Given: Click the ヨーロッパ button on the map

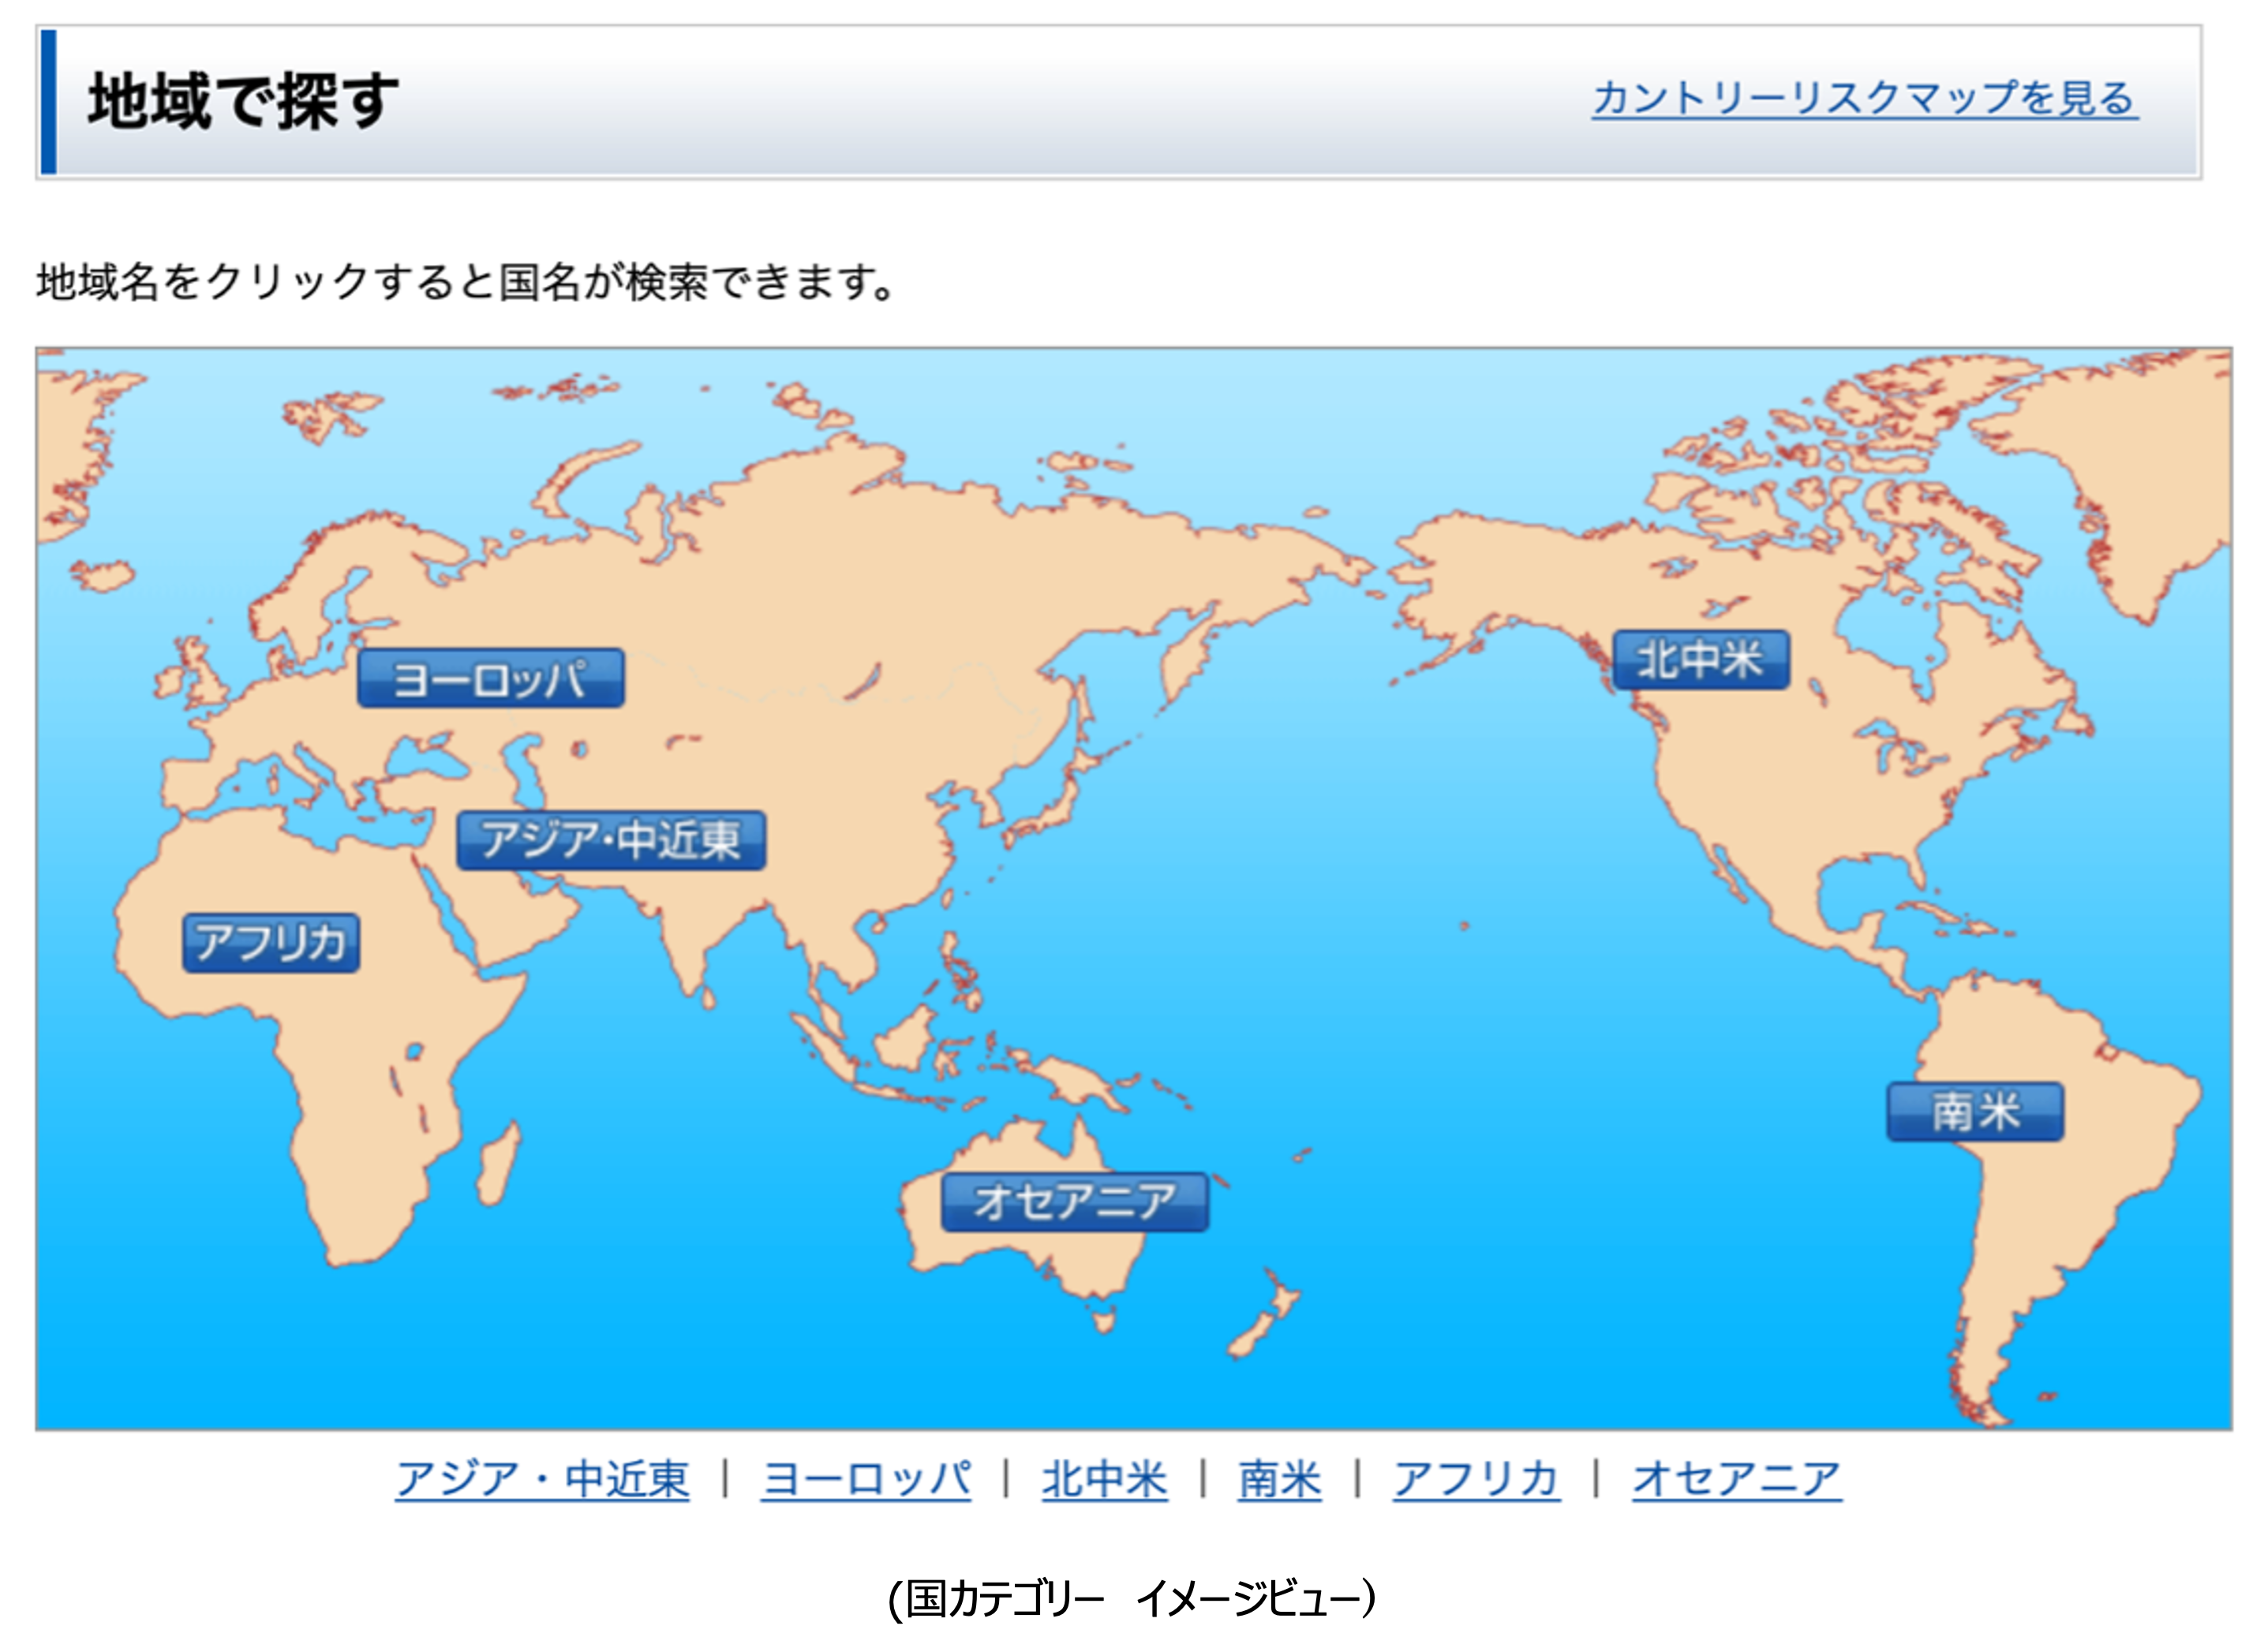Looking at the screenshot, I should pos(490,679).
